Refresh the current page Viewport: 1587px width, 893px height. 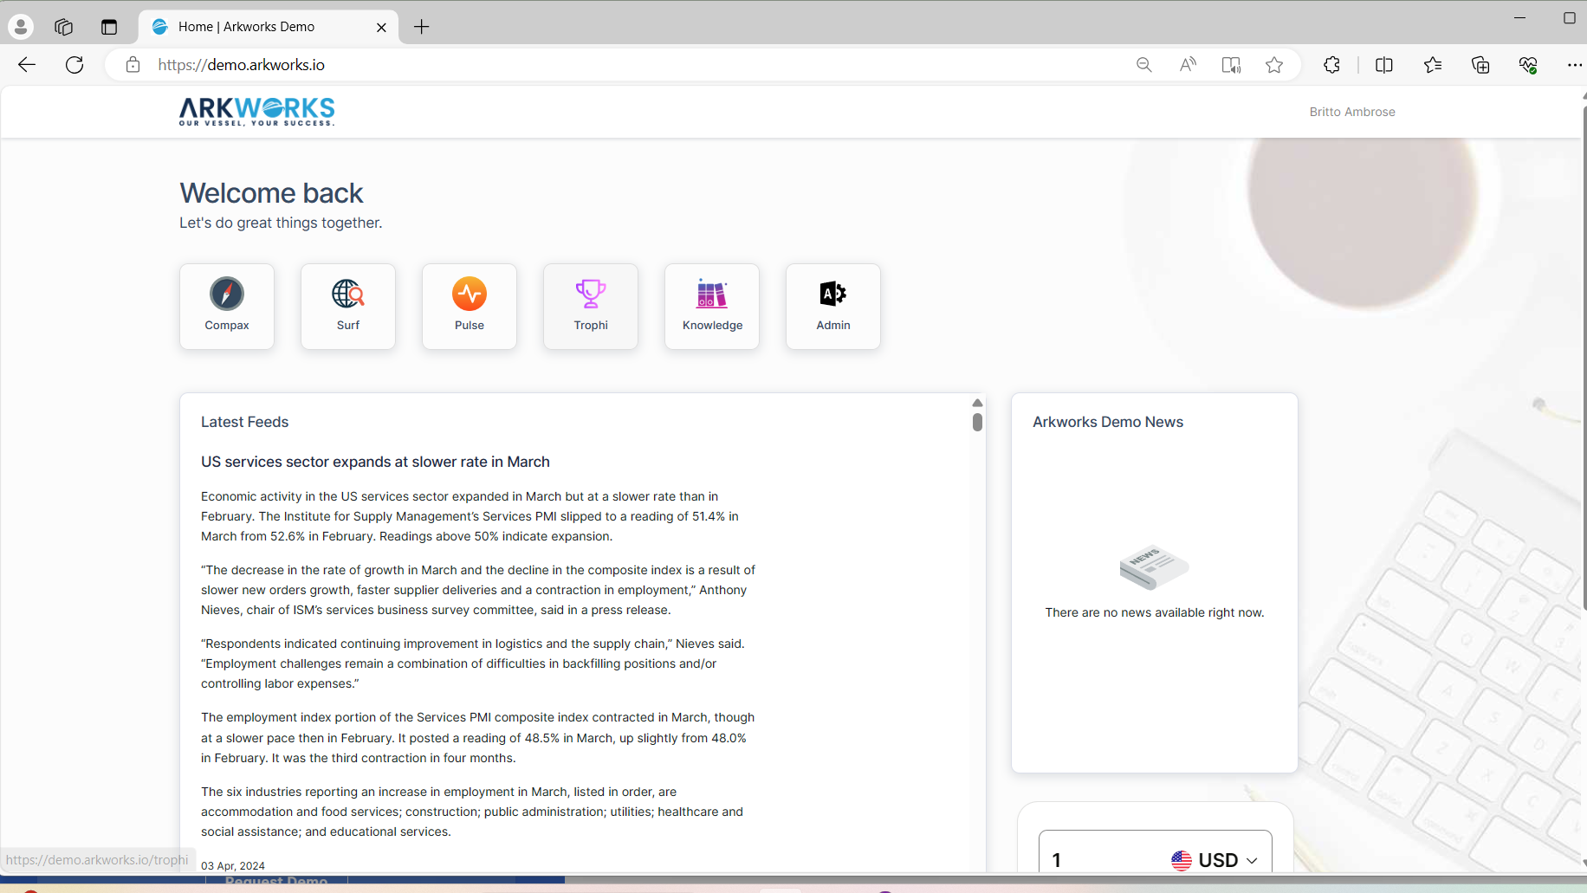tap(74, 65)
